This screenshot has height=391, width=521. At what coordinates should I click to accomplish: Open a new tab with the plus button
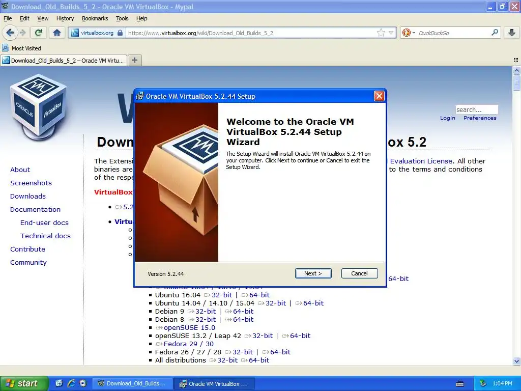(134, 60)
